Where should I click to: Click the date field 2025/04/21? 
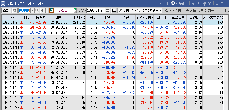96,10
